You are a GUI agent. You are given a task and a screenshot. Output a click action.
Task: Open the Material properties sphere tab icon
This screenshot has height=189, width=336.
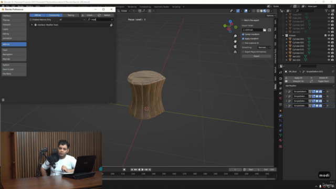[x=280, y=140]
